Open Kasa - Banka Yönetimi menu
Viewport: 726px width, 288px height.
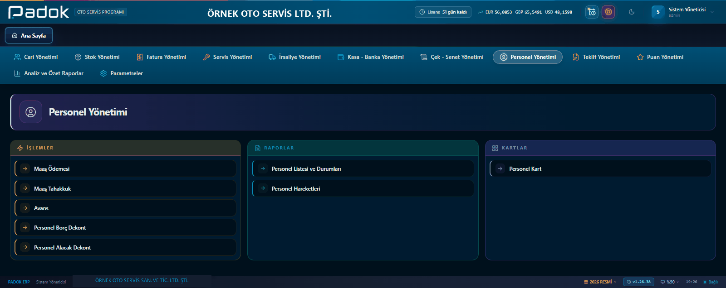370,57
